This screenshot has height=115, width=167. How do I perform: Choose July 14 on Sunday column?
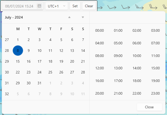(x=83, y=51)
